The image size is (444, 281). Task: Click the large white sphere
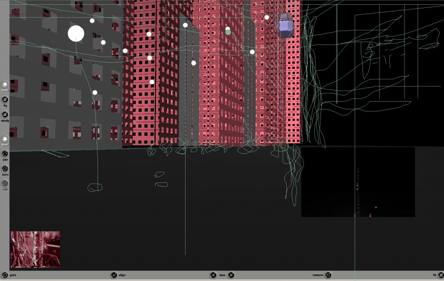coord(76,34)
